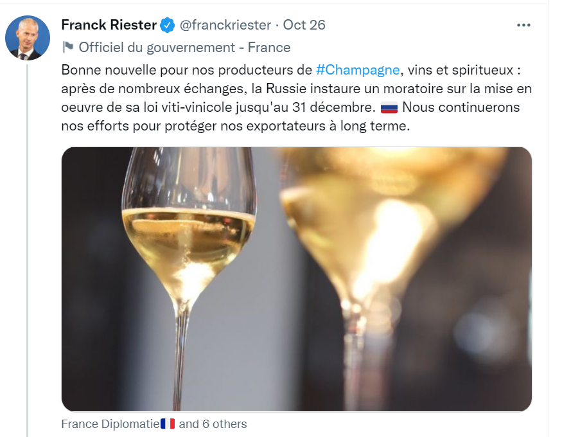The height and width of the screenshot is (437, 562).
Task: Click Franck Riester's profile avatar
Action: (28, 38)
